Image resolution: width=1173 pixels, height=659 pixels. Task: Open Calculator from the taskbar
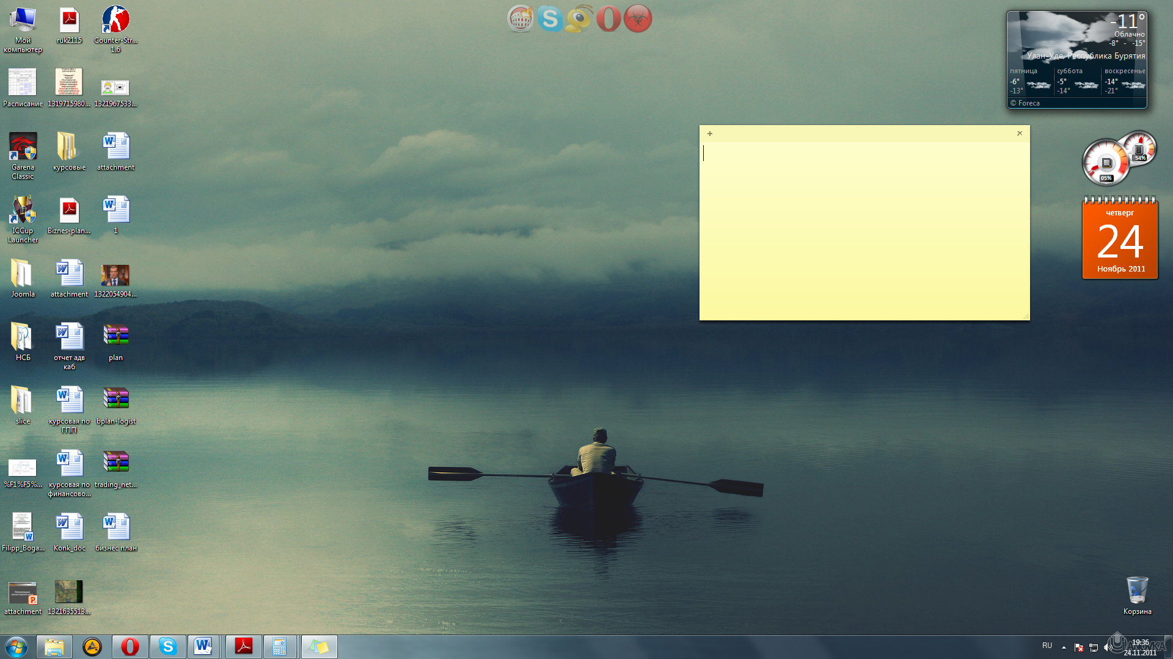pos(280,647)
